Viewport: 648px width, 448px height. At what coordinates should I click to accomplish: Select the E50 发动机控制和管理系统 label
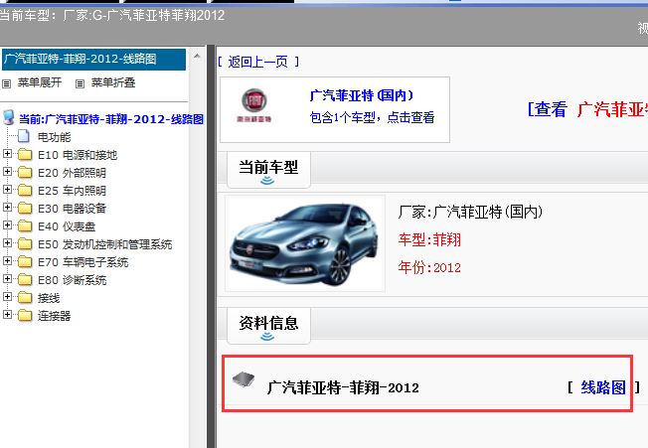[x=104, y=244]
